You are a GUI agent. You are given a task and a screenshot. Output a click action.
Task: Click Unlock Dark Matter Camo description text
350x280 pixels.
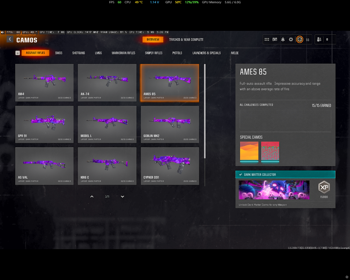[x=263, y=205]
